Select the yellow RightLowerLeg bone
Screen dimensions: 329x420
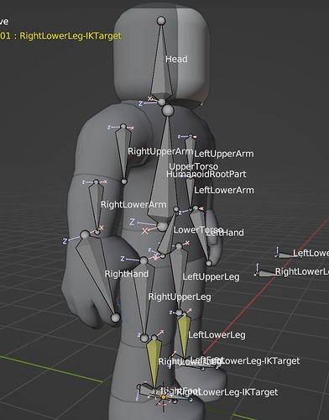point(154,364)
